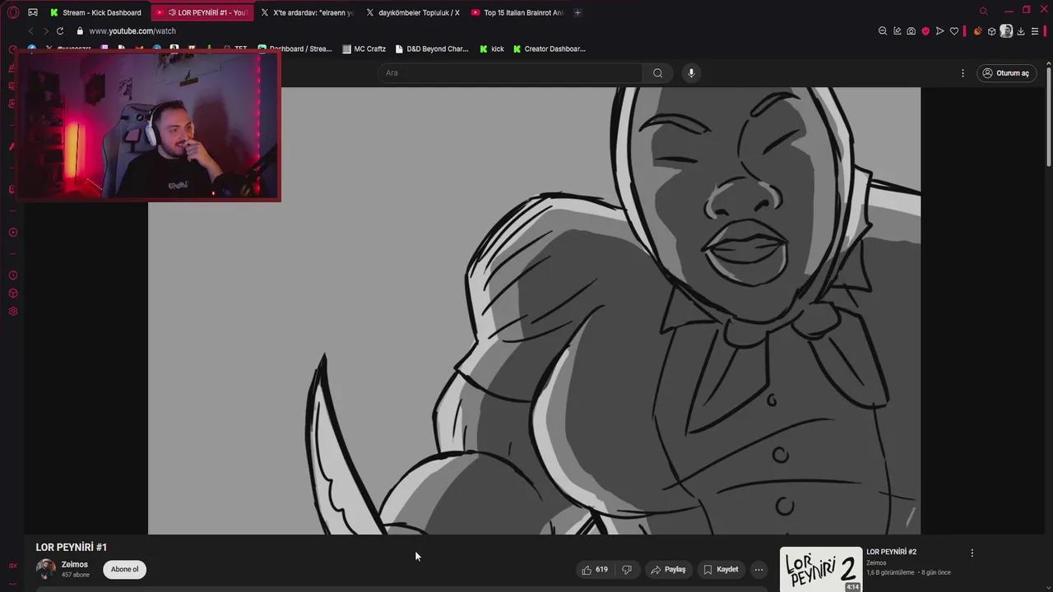Screen dimensions: 1053x592
Task: Open options menu for LOR PEYNİRİ #2
Action: pyautogui.click(x=972, y=553)
